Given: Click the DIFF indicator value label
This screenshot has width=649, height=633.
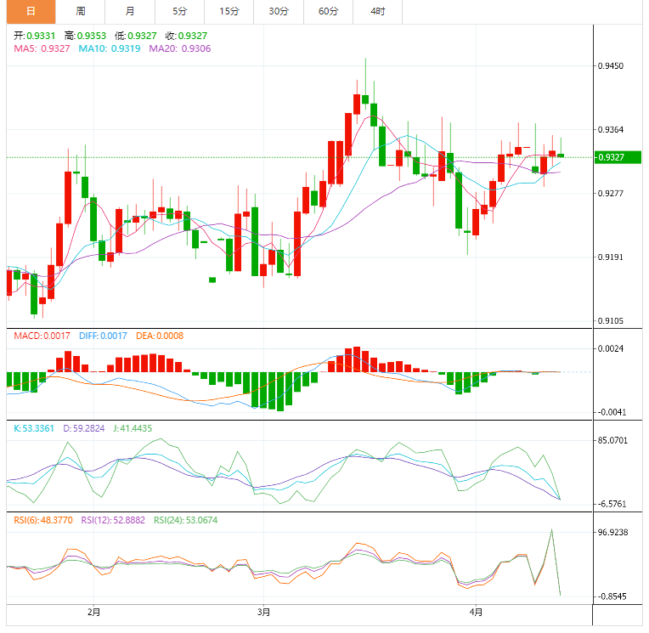Looking at the screenshot, I should click(x=103, y=336).
